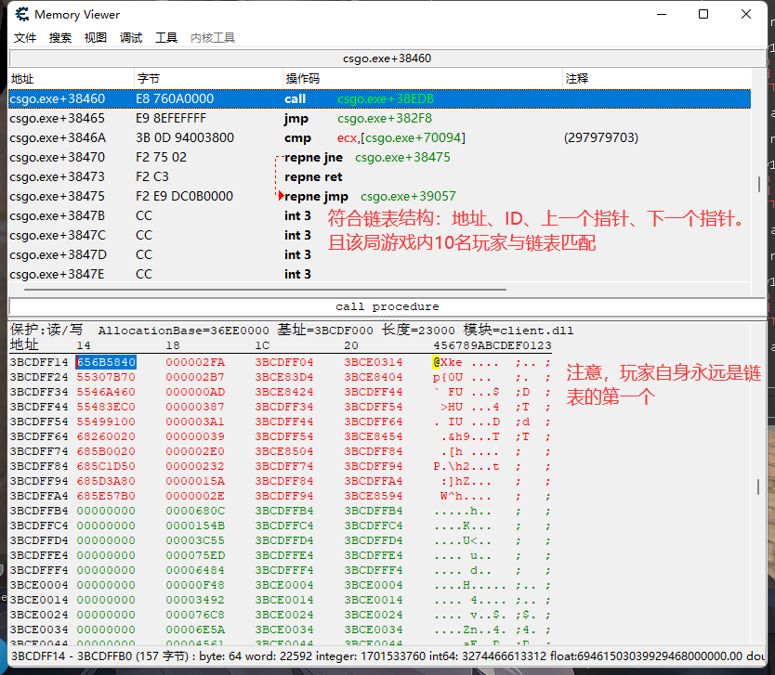
Task: Select pointer value 3BCE0314
Action: pos(374,362)
